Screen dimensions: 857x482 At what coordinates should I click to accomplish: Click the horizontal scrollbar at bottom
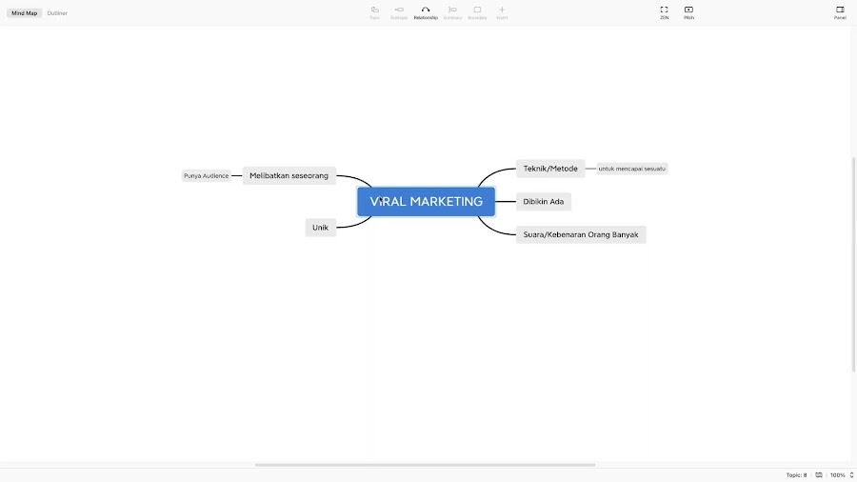coord(425,465)
